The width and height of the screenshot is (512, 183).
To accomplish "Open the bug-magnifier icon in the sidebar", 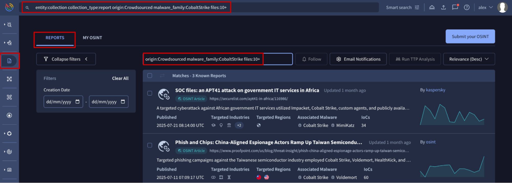I will 9,25.
